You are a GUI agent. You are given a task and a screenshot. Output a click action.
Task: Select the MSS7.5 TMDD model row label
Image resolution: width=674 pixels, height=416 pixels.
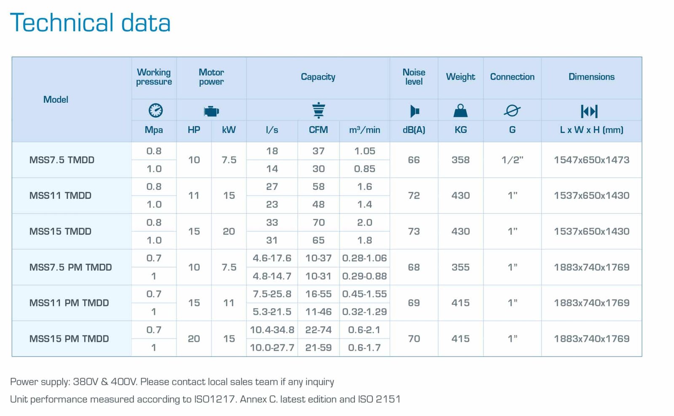62,160
